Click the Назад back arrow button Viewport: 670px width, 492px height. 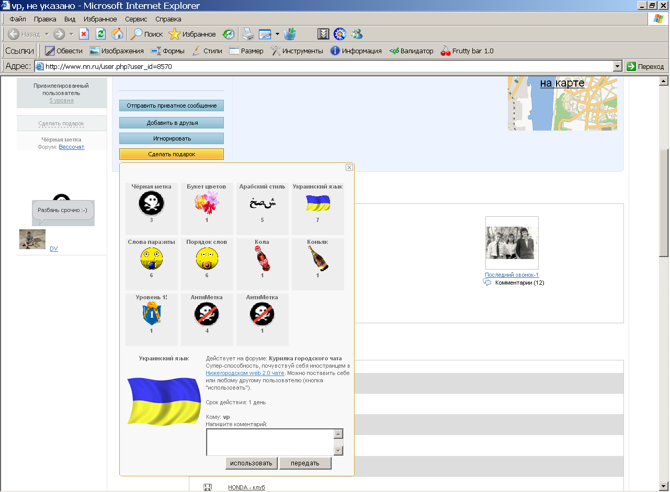24,34
